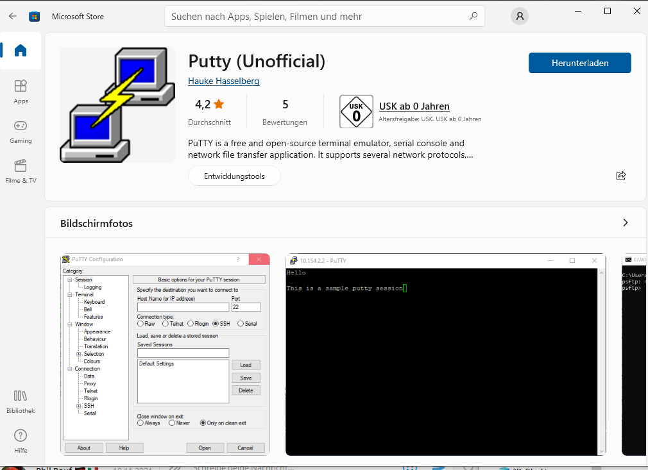Open publisher link Hauke Hasselberg
This screenshot has height=470, width=648.
tap(223, 81)
